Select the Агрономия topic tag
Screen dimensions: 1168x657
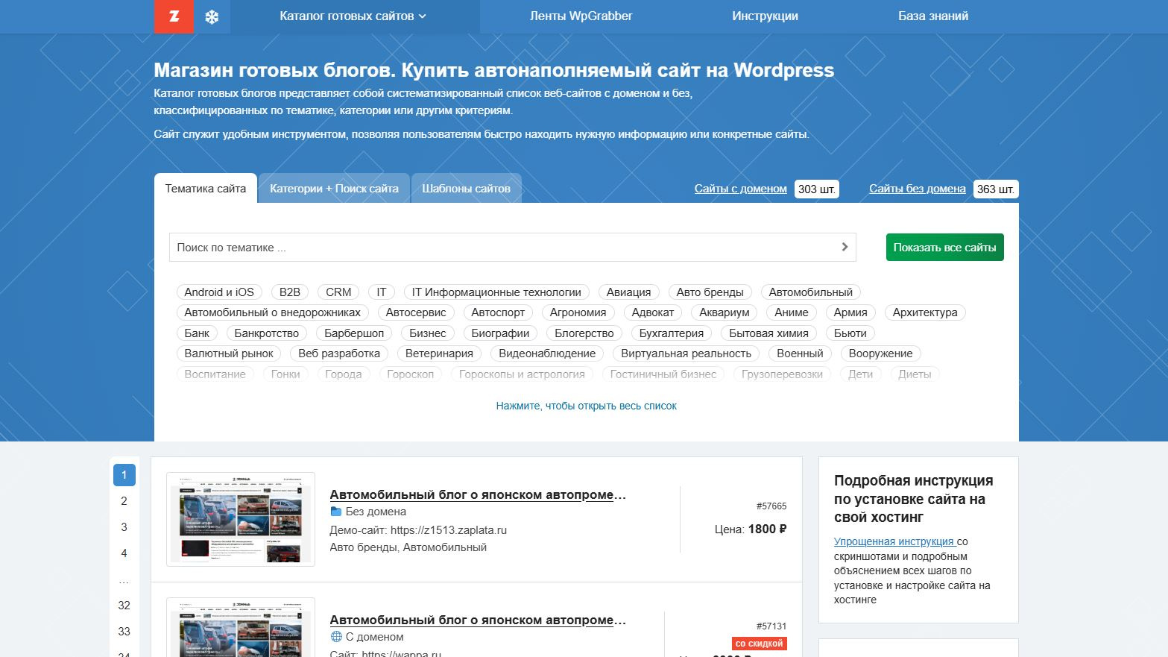578,312
